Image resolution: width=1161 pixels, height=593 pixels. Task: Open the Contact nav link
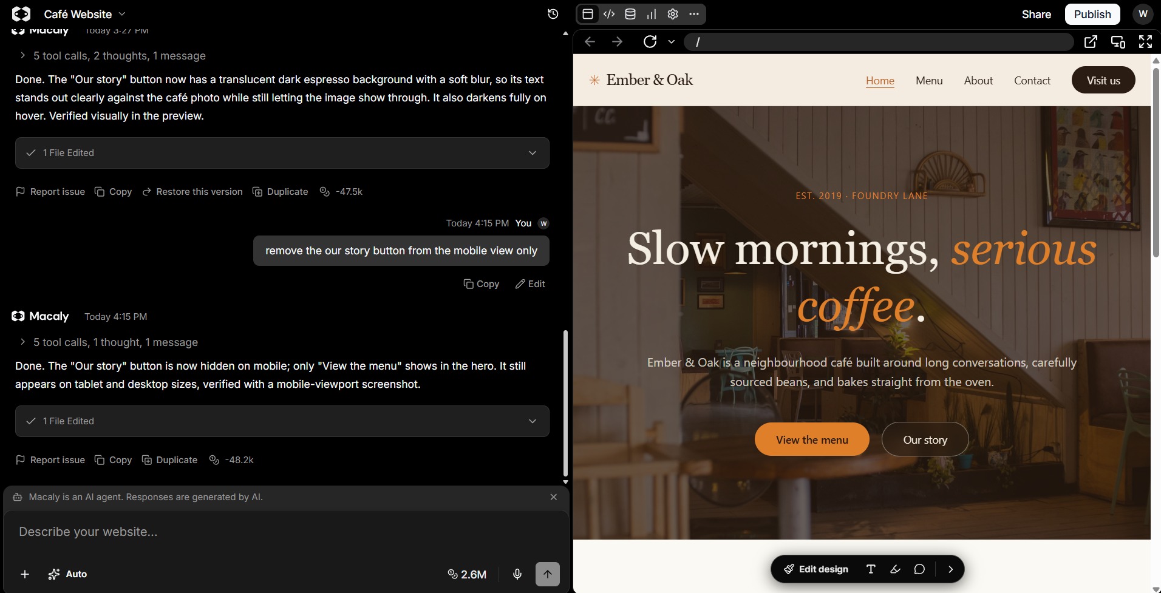[x=1032, y=80]
